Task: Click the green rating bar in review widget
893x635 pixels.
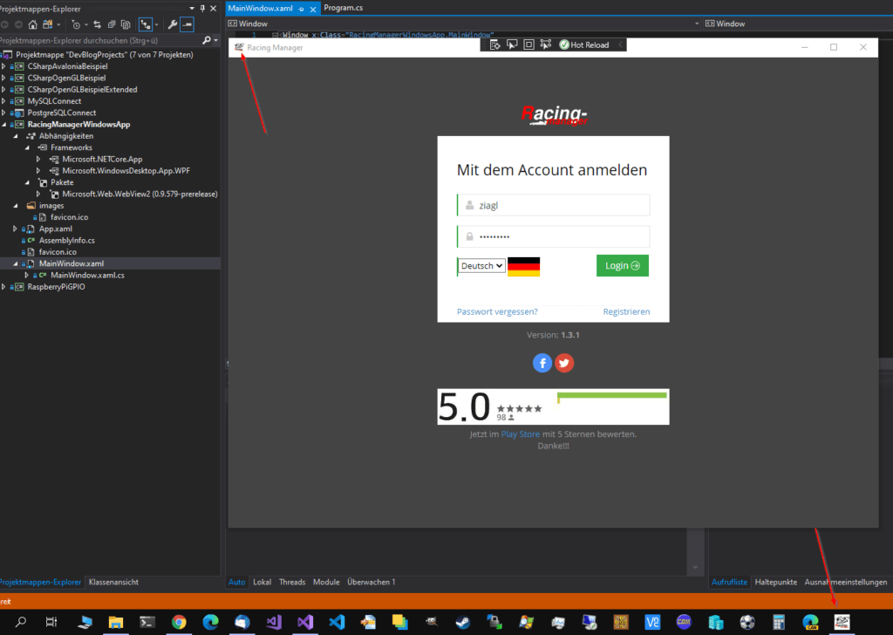Action: point(612,396)
